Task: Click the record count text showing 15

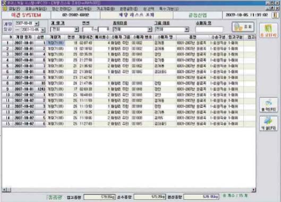Action: click(235, 196)
